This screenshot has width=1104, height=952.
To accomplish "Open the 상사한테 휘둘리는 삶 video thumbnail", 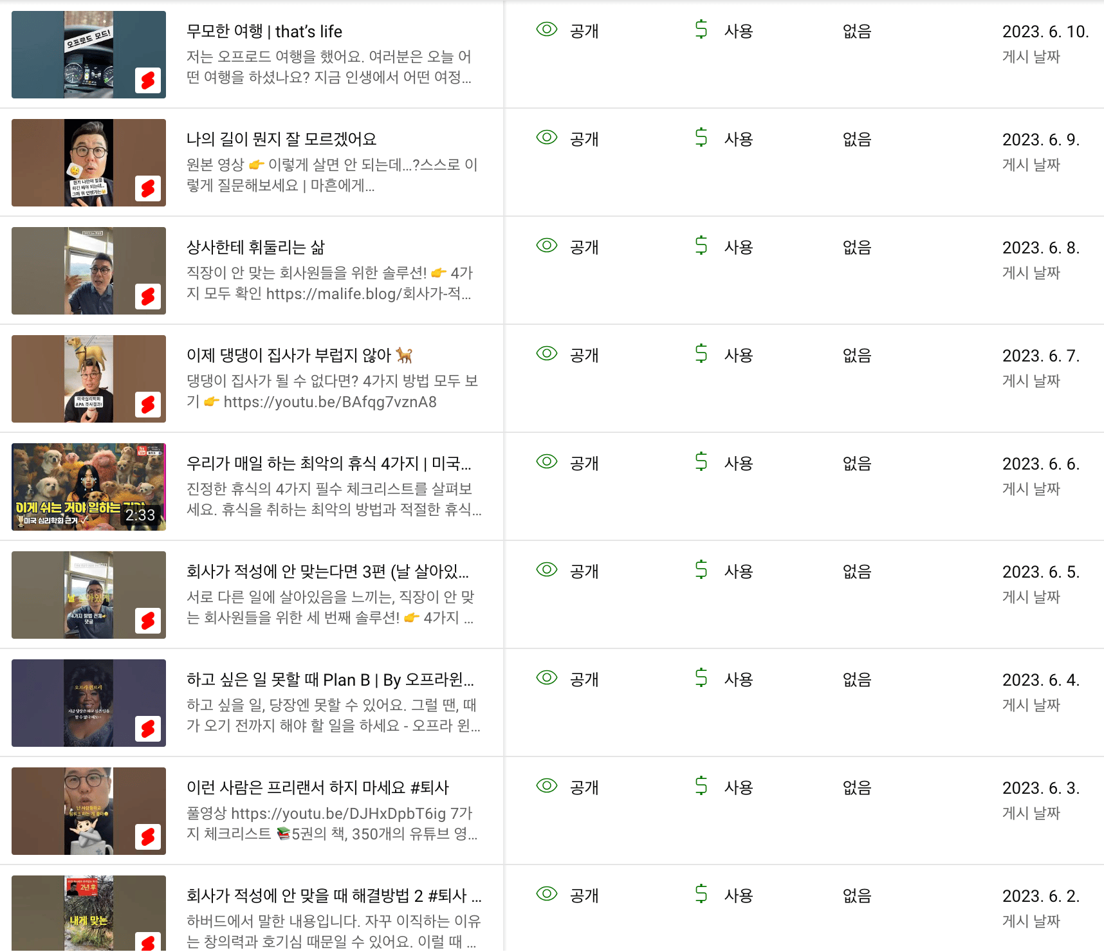I will [x=89, y=271].
